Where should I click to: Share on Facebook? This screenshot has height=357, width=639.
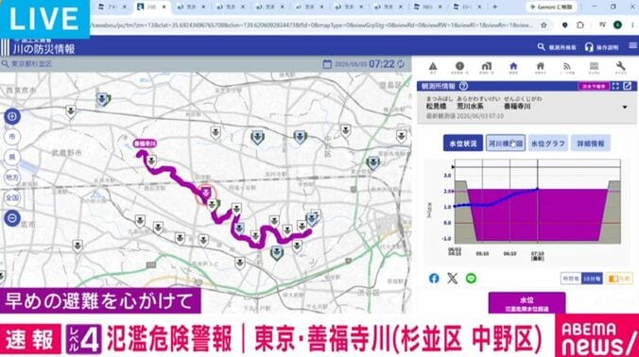click(x=434, y=279)
